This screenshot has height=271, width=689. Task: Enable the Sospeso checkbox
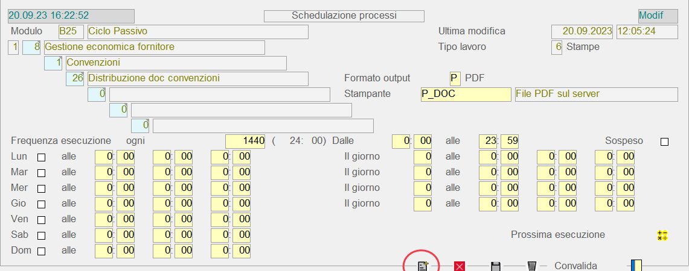pos(664,142)
